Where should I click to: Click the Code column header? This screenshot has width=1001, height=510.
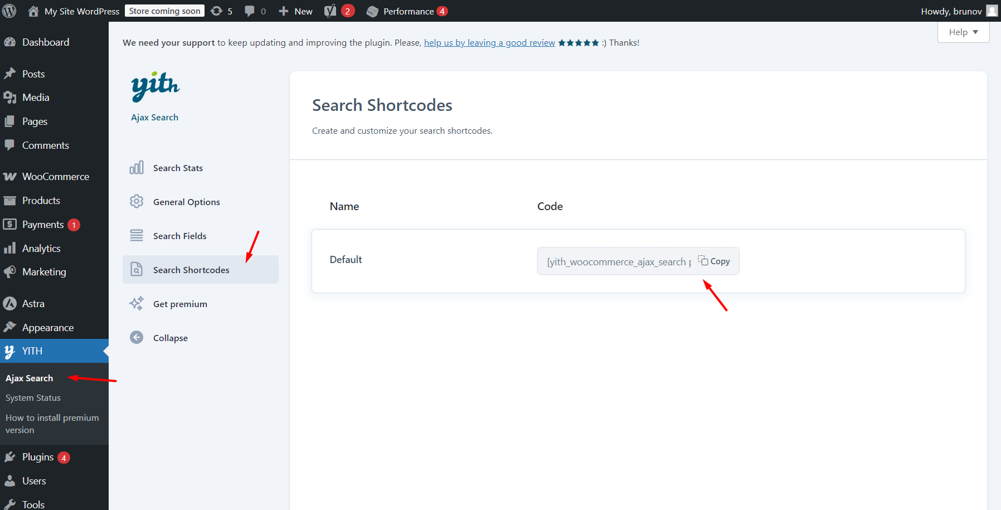pyautogui.click(x=550, y=206)
